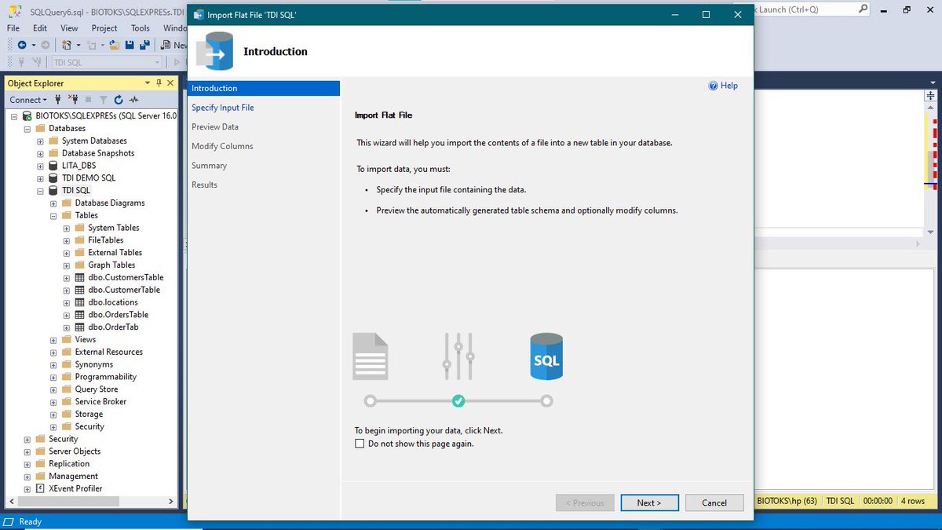This screenshot has width=942, height=530.
Task: Click the Open File folder icon
Action: pyautogui.click(x=115, y=45)
